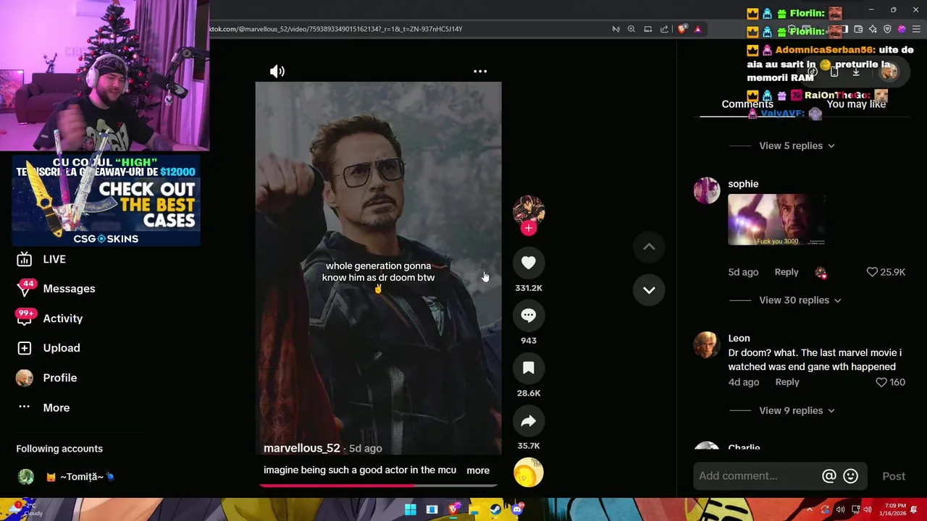Open the creator's avatar beside the video
927x521 pixels.
(529, 210)
